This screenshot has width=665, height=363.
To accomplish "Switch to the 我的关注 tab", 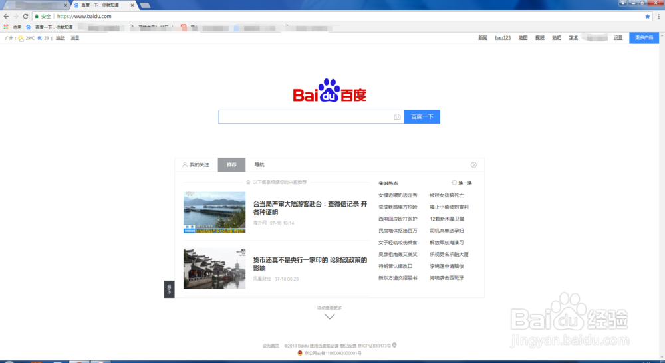I will point(196,164).
